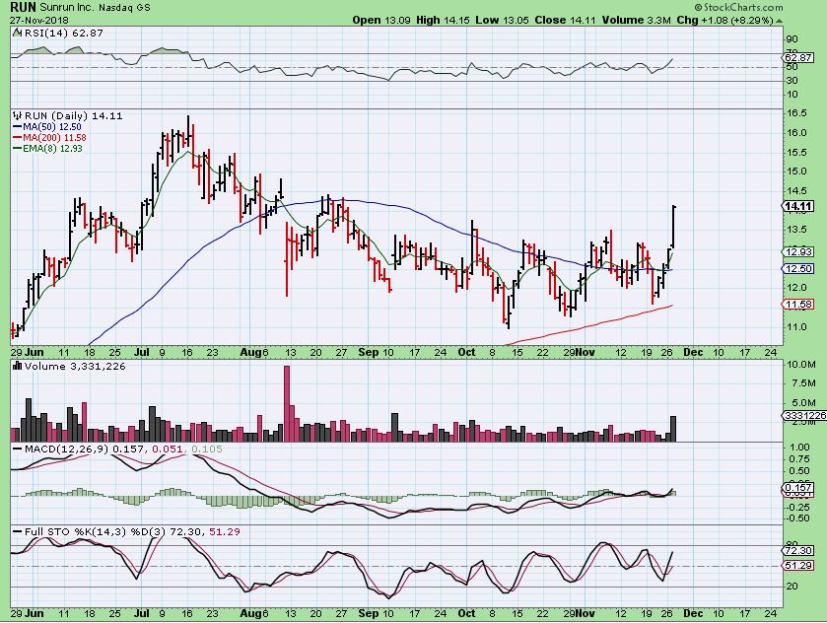Click the 72.30 tag on stochastic axis
The height and width of the screenshot is (623, 827).
pos(798,551)
